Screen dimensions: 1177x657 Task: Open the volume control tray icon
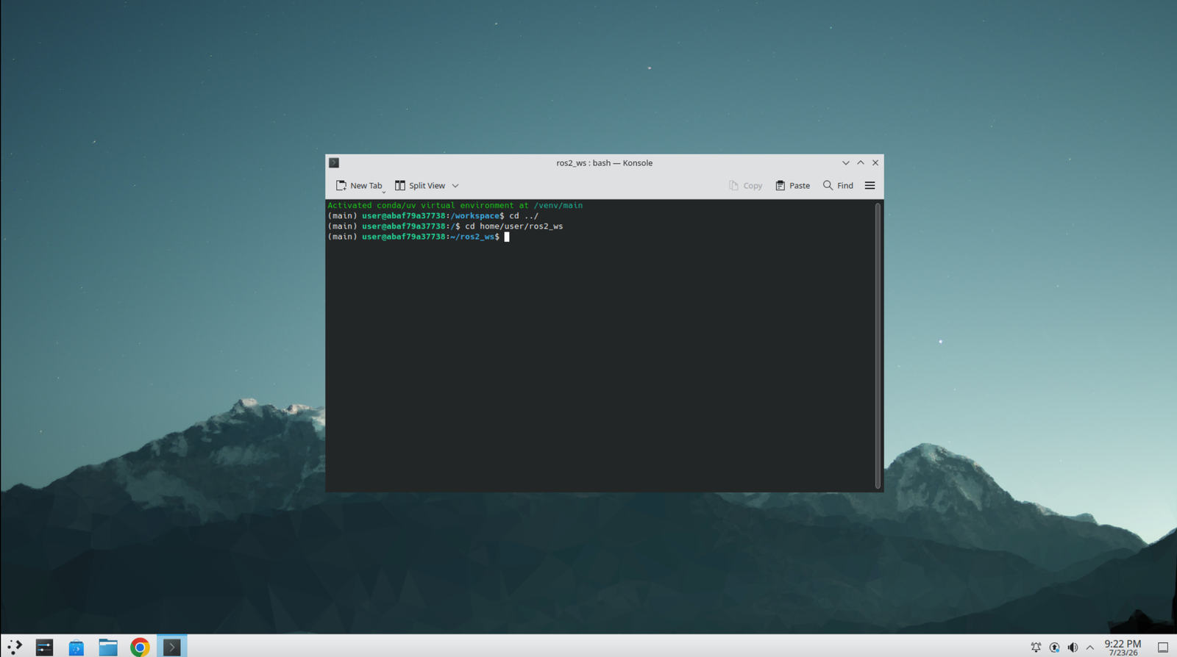coord(1073,647)
